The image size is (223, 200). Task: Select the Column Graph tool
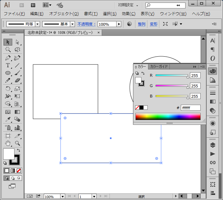(17, 128)
